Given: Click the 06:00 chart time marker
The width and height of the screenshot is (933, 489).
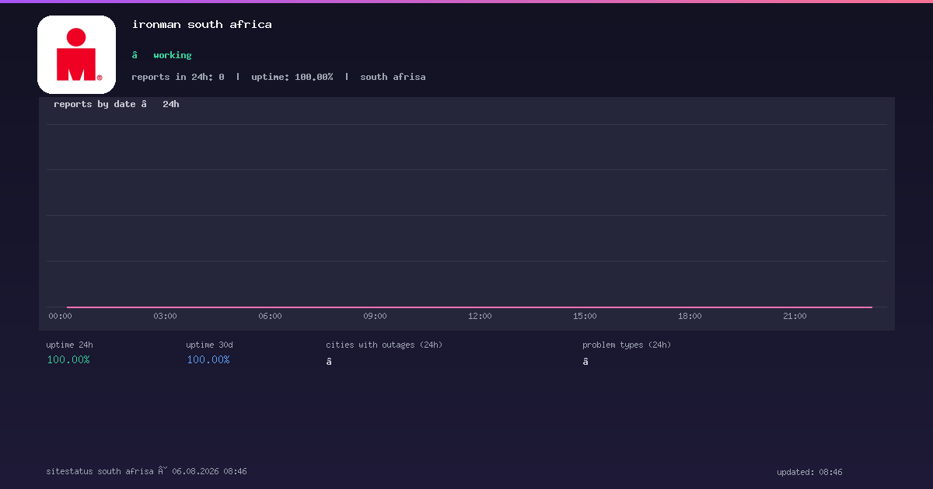Looking at the screenshot, I should pos(270,316).
